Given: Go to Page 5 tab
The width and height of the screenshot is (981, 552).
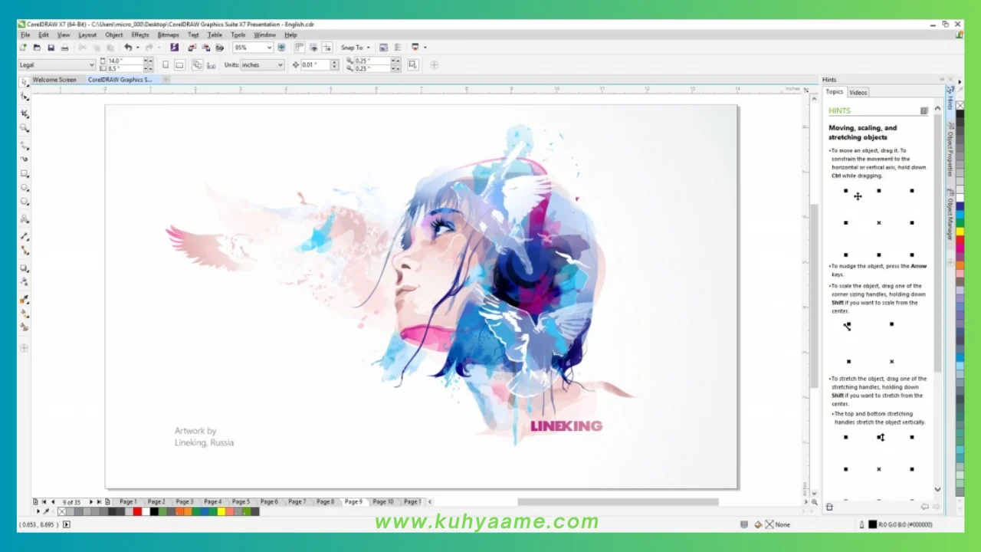Looking at the screenshot, I should 241,502.
